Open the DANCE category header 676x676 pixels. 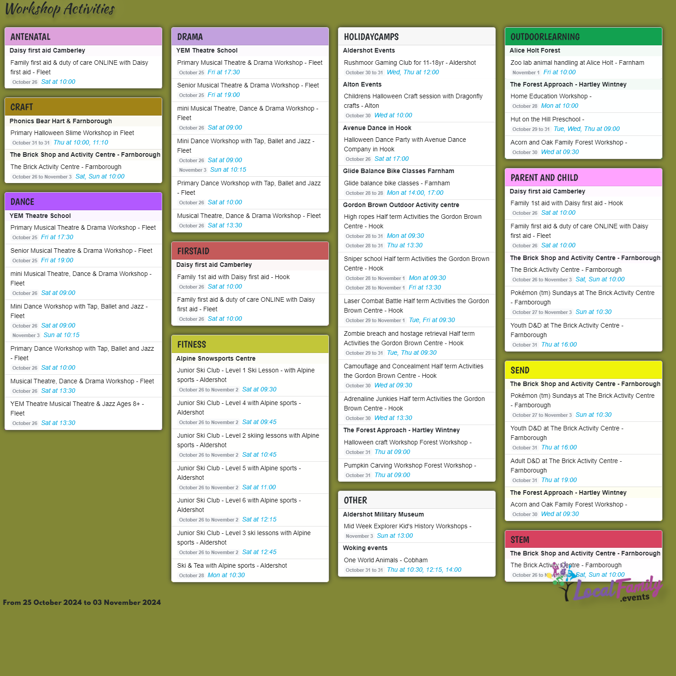[x=83, y=202]
